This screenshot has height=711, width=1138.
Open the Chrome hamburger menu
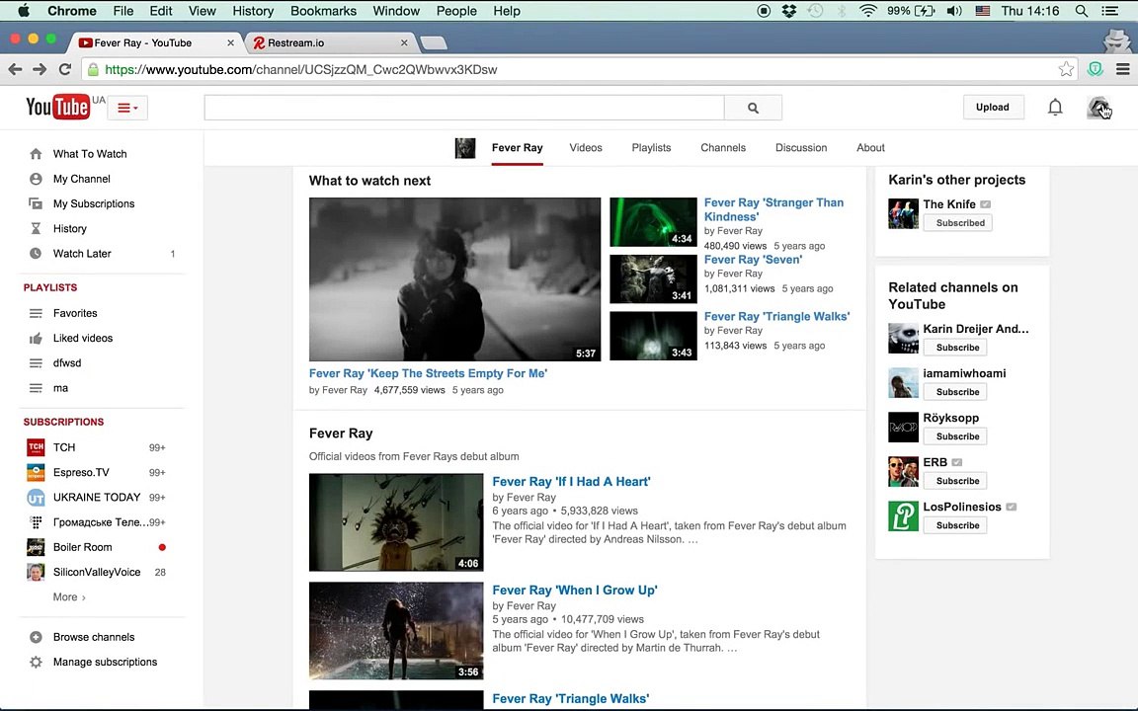tap(1123, 69)
